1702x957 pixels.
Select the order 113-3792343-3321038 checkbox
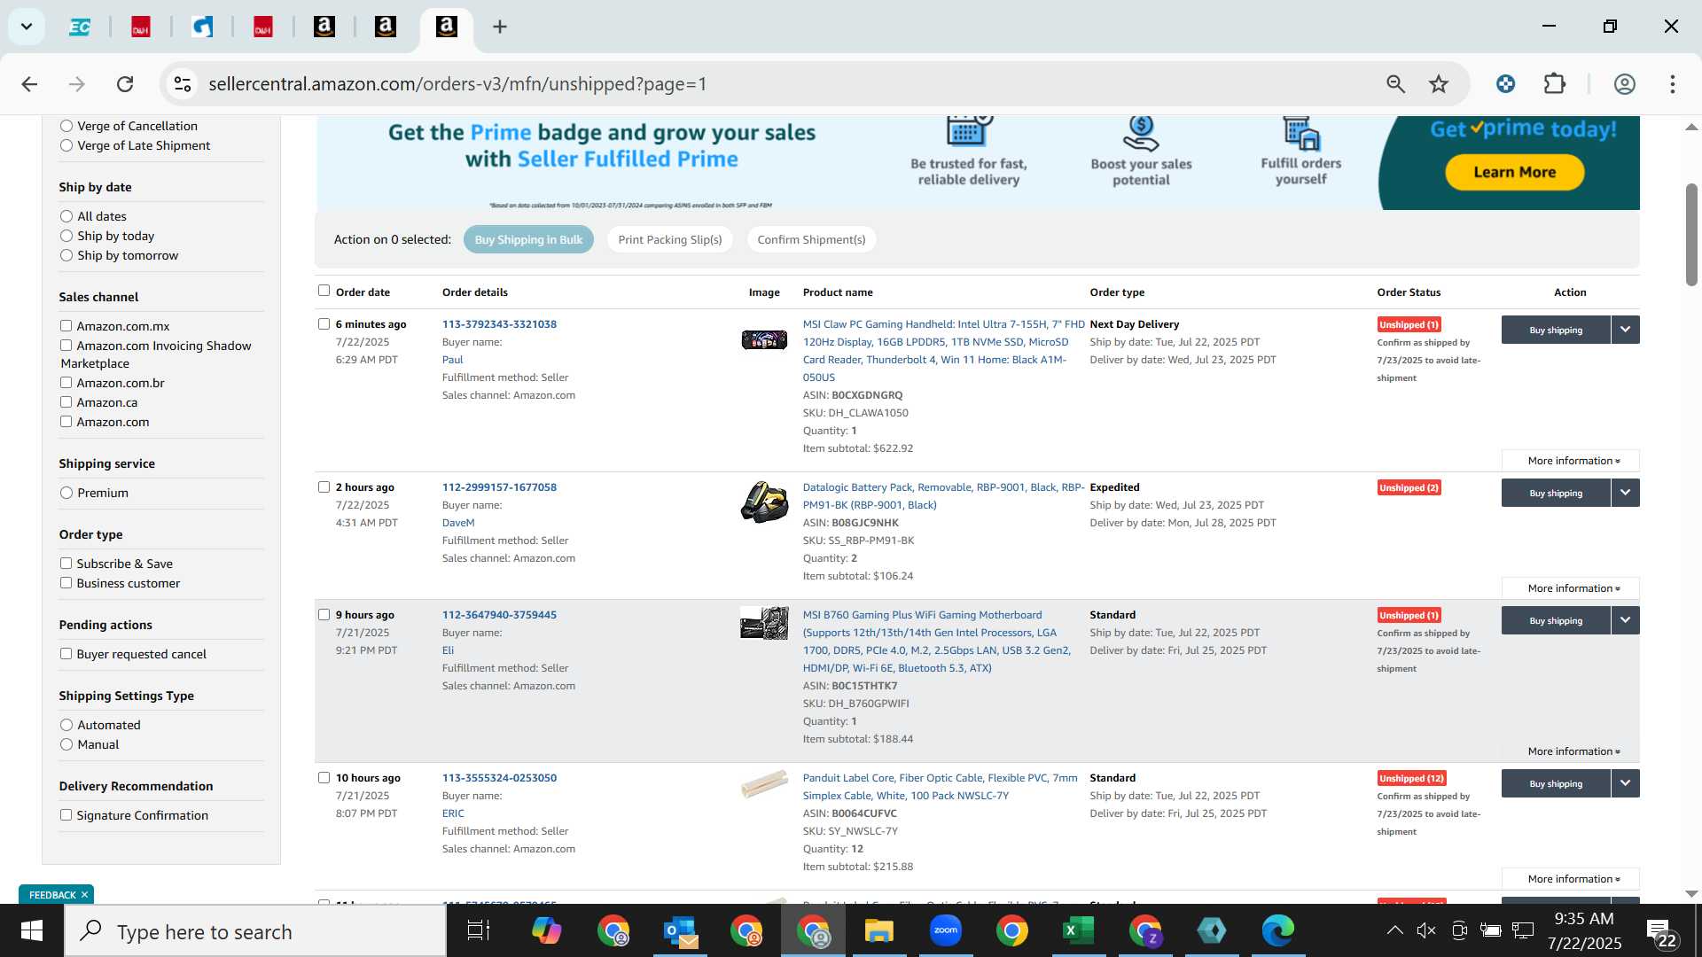pos(324,324)
